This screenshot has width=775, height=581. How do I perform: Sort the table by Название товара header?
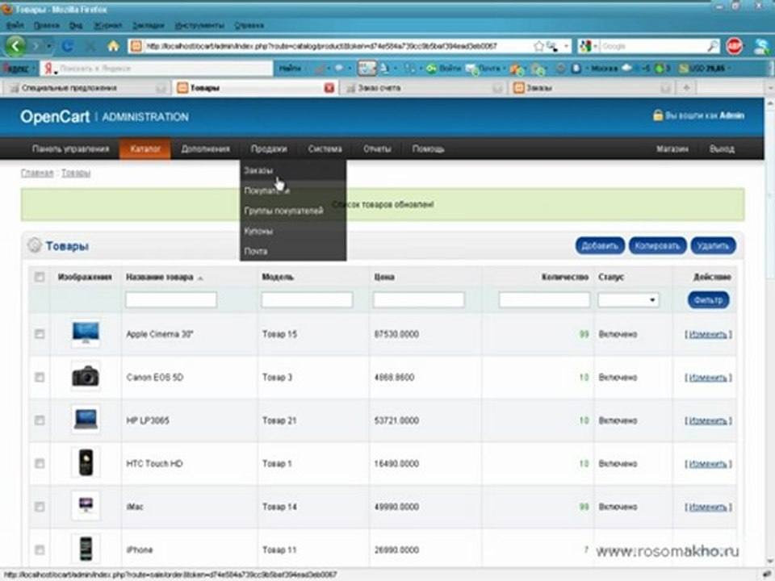pos(160,277)
